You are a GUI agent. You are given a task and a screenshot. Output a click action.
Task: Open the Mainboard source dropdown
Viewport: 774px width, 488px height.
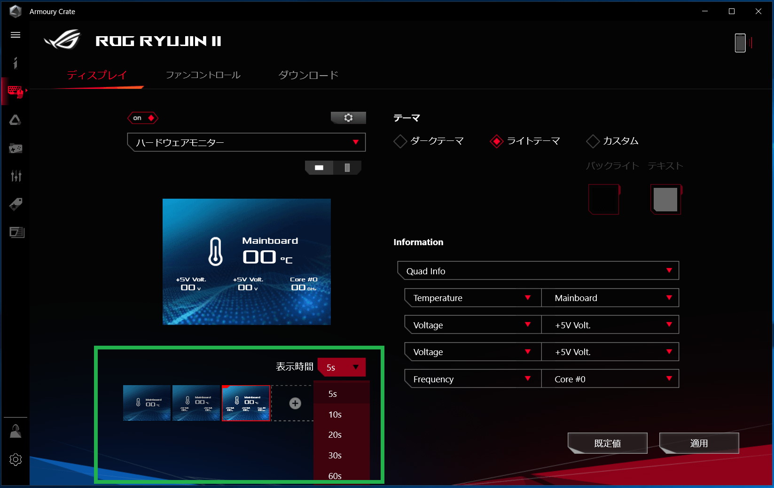point(610,298)
